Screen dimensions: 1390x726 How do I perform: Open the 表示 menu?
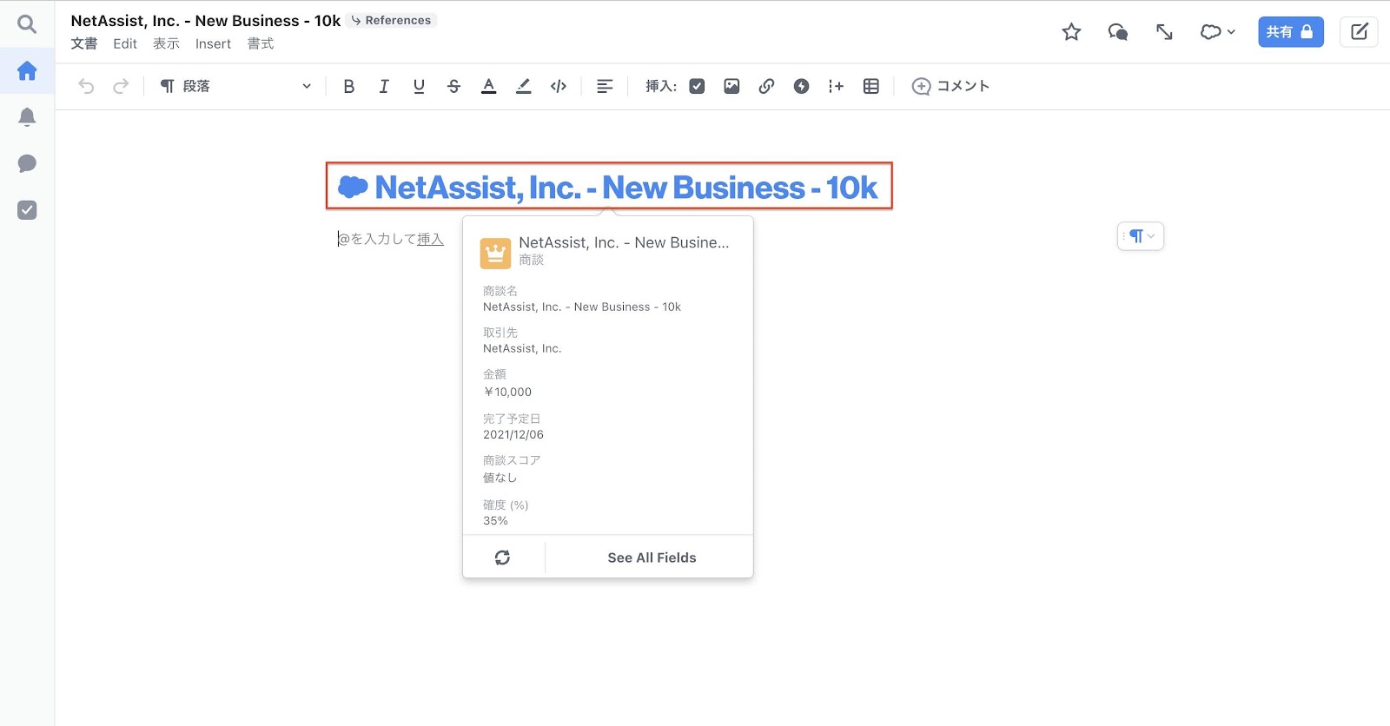(x=166, y=43)
